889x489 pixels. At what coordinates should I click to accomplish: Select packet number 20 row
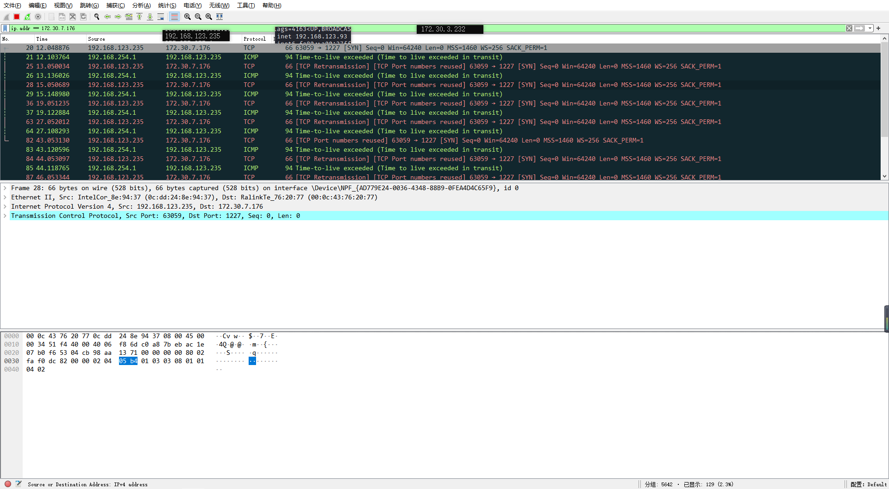(440, 48)
